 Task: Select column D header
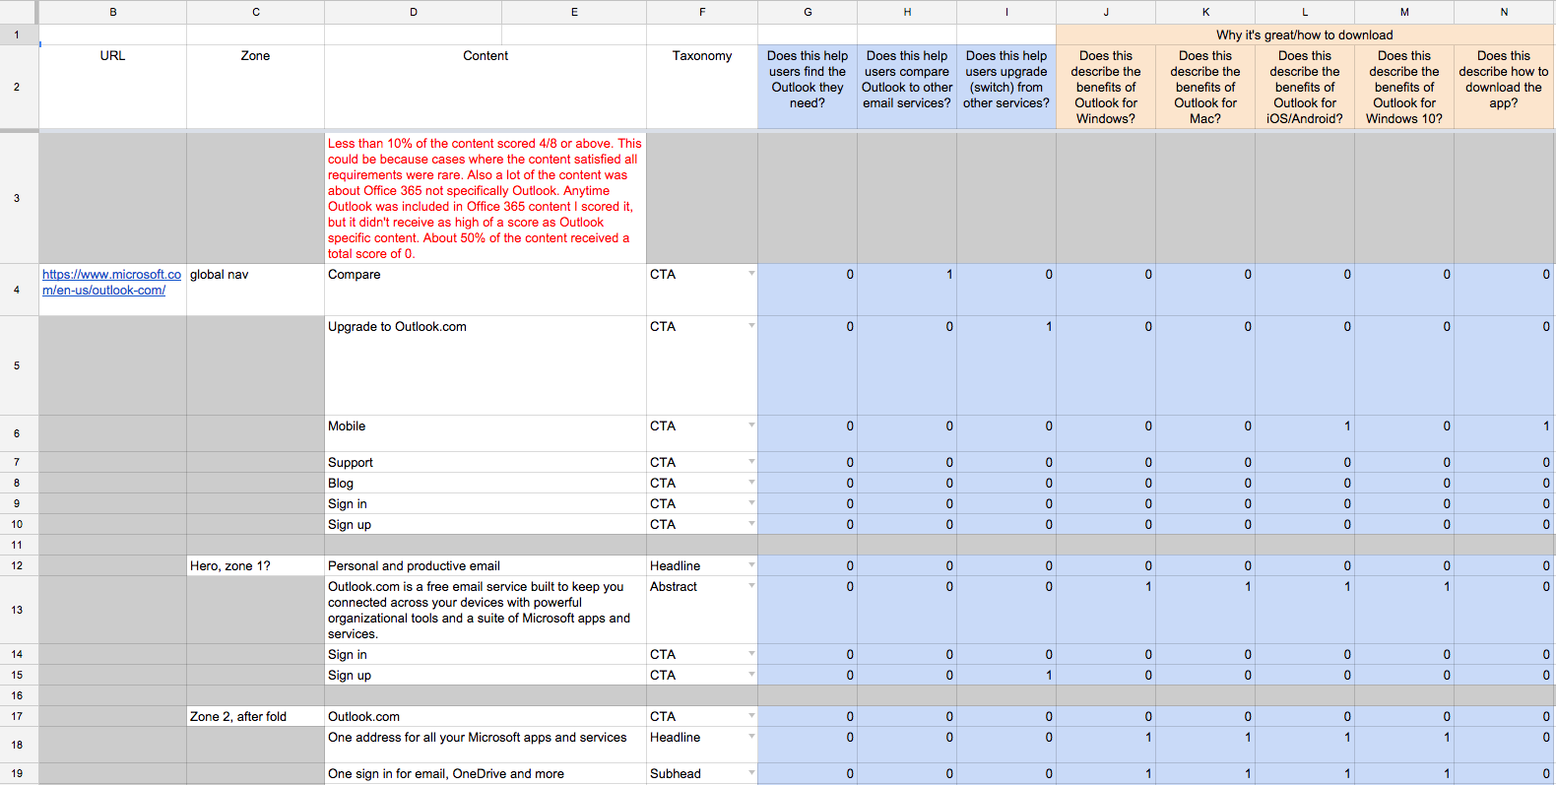pos(413,12)
